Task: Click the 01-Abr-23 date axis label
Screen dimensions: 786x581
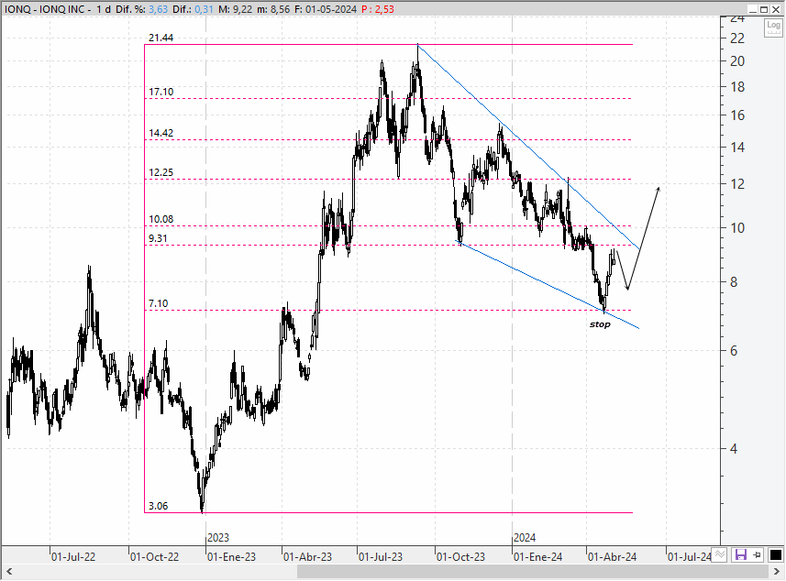Action: (308, 557)
